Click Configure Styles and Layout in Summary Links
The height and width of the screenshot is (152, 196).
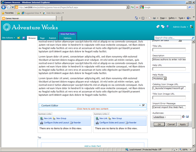click(x=56, y=123)
